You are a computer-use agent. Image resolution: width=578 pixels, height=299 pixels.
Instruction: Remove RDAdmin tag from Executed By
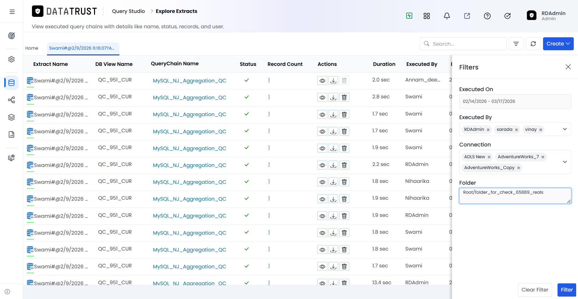(488, 130)
